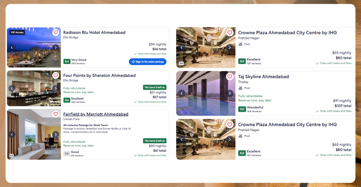Click the Pool amenity icon on Taj Skyline
Viewport: 361px width, 187px height.
point(241,88)
